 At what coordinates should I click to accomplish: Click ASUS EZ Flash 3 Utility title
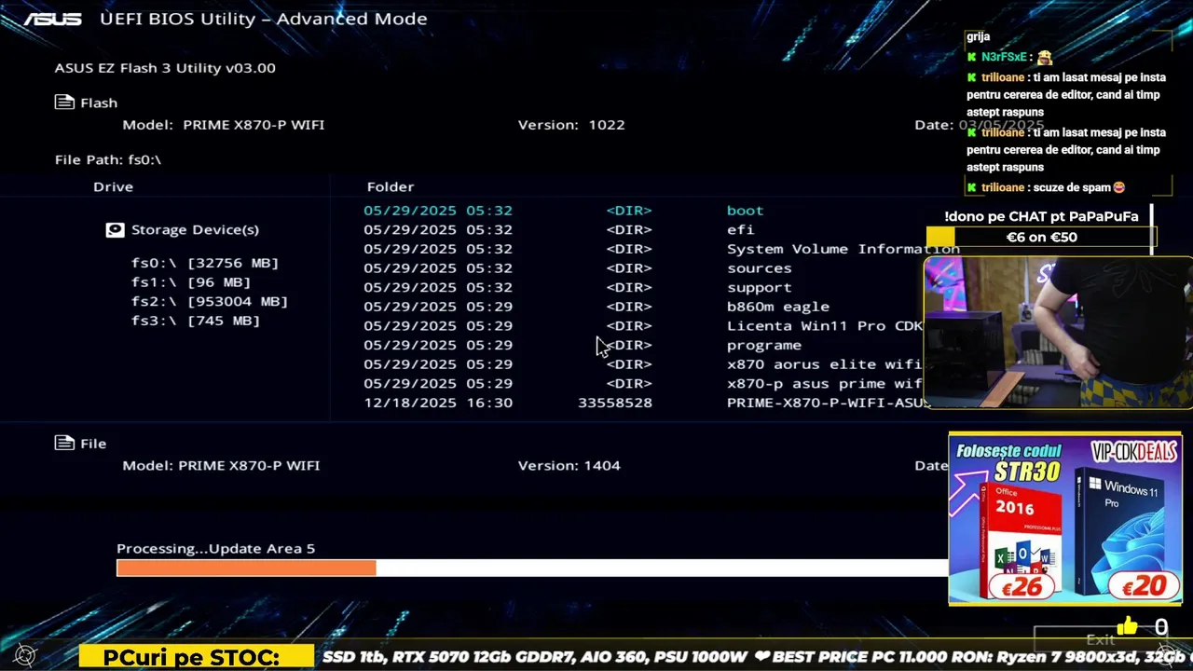[x=165, y=67]
